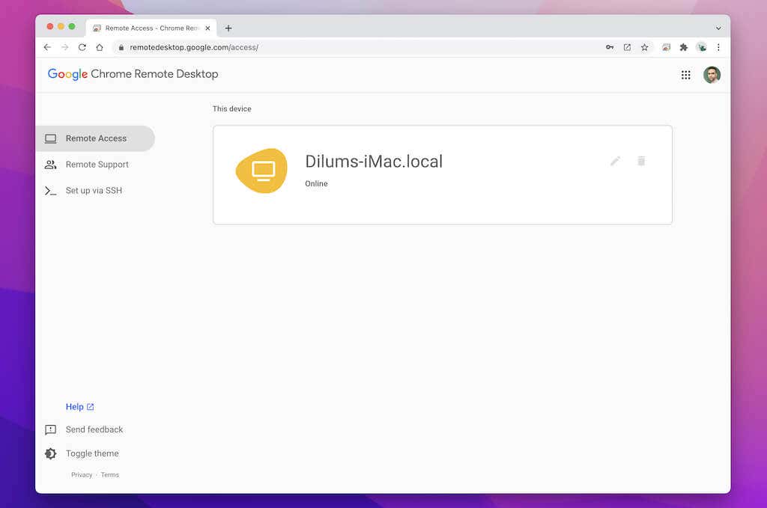Reload the Remote Access page
The image size is (767, 508).
(x=82, y=47)
